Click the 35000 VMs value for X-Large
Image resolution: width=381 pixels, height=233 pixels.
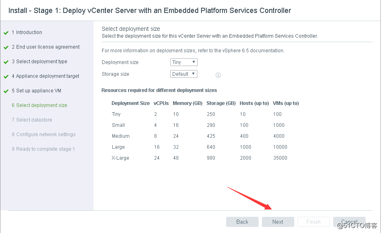click(280, 158)
